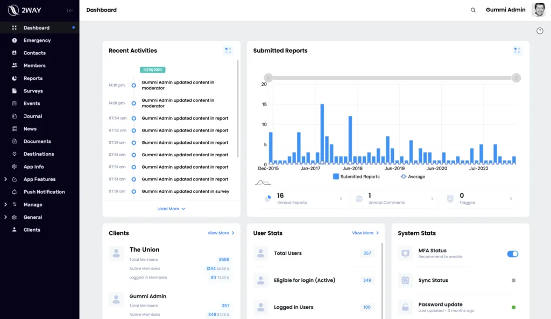Viewport: 551px width, 319px height.
Task: Click the Submitted Reports grid options icon
Action: click(518, 51)
